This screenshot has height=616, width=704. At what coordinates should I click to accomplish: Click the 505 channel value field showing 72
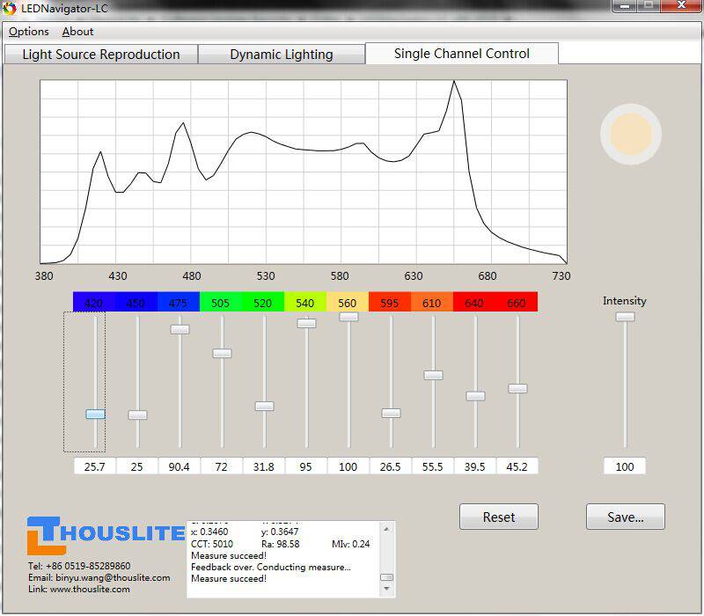[222, 466]
